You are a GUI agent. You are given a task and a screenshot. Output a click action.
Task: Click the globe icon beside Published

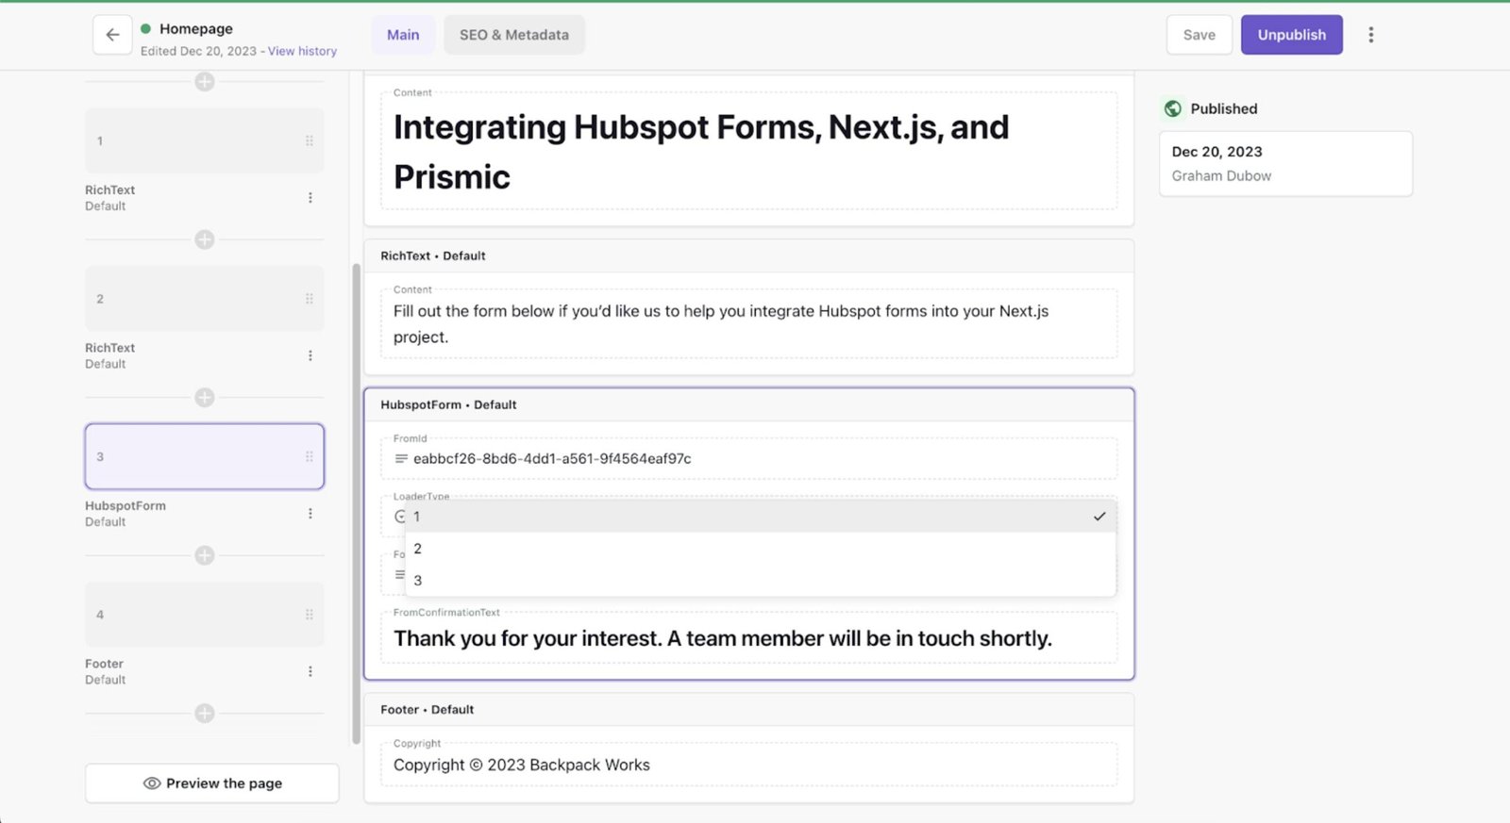(1173, 108)
